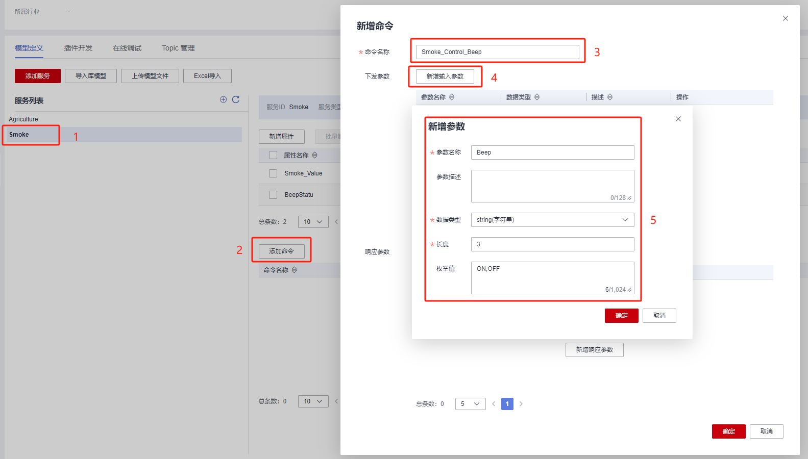Open the properties page size 10 dropdown
The width and height of the screenshot is (808, 459).
click(x=313, y=222)
